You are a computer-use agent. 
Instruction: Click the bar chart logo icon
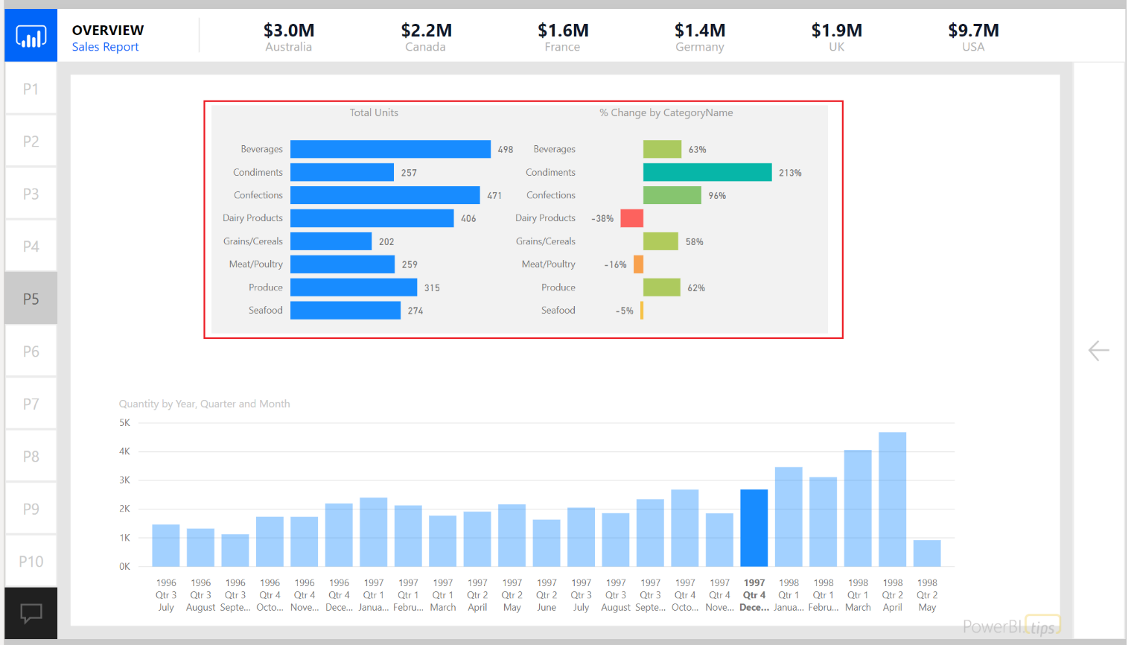coord(31,36)
